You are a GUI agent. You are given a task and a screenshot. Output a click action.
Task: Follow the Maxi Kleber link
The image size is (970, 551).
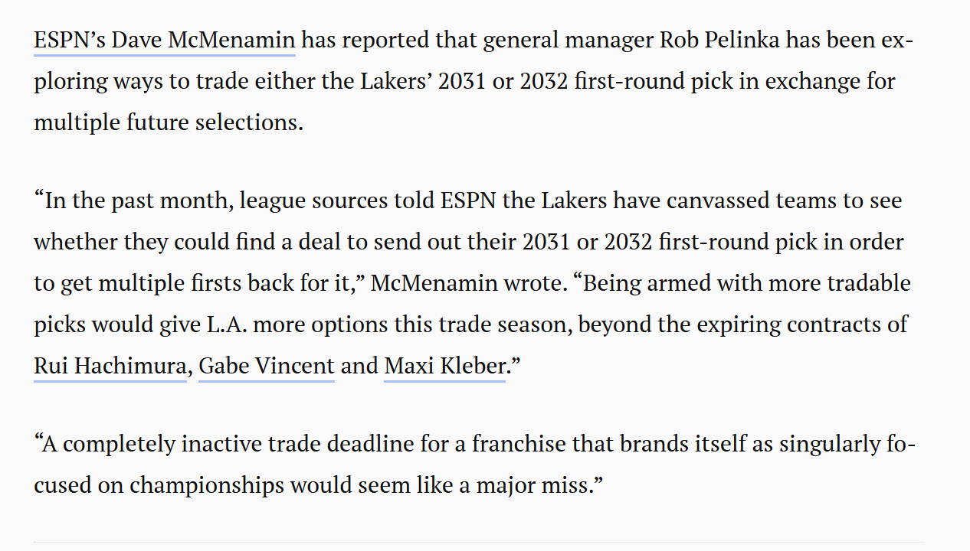pos(444,366)
